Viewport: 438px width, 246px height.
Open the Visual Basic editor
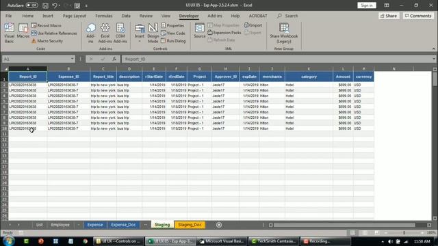pos(9,33)
